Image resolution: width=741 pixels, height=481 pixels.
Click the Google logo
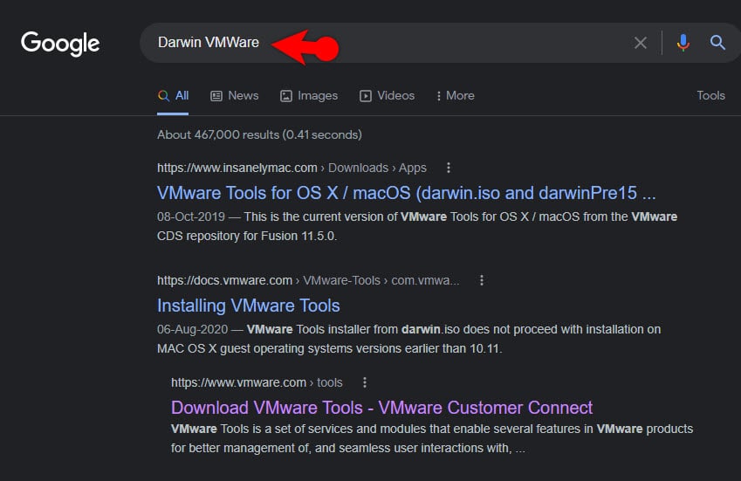(60, 44)
